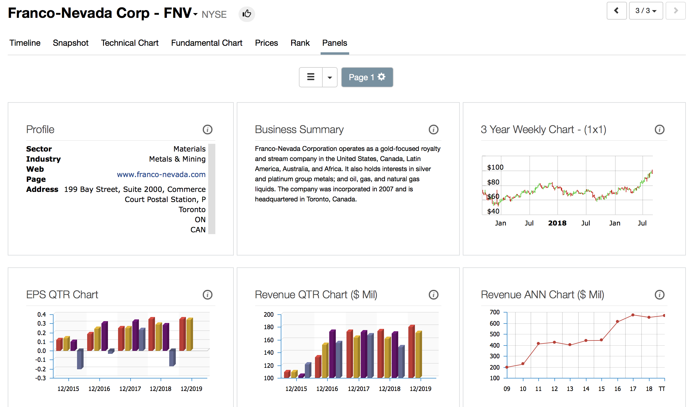Click the Profile panel vertical scrollbar
The height and width of the screenshot is (407, 690).
(212, 189)
